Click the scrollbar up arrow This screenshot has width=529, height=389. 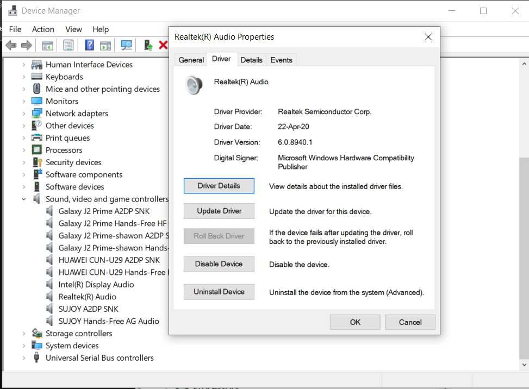click(524, 64)
